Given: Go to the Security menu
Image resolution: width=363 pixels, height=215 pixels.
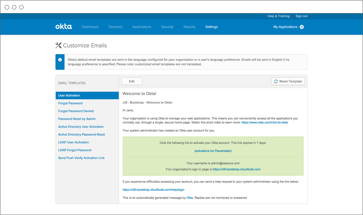Looking at the screenshot, I should [167, 27].
